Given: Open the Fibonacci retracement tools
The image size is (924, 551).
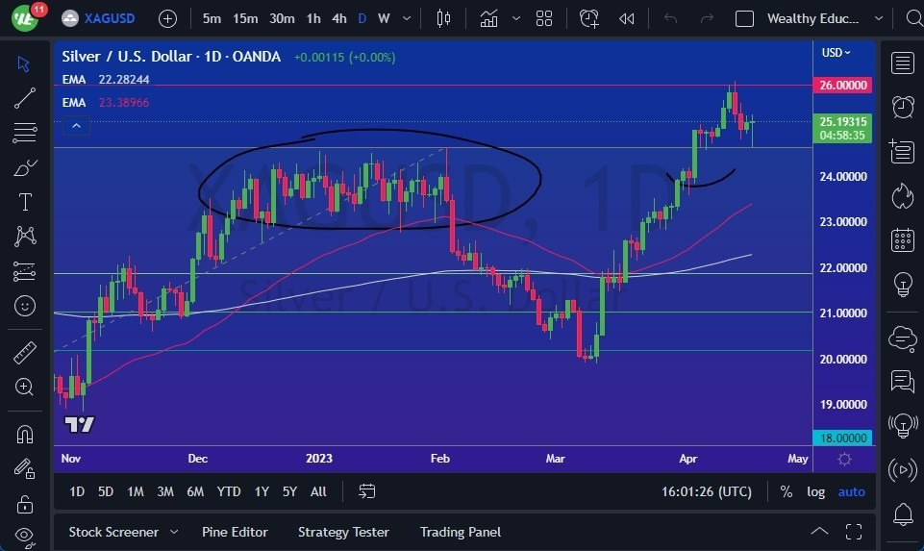Looking at the screenshot, I should [x=24, y=133].
